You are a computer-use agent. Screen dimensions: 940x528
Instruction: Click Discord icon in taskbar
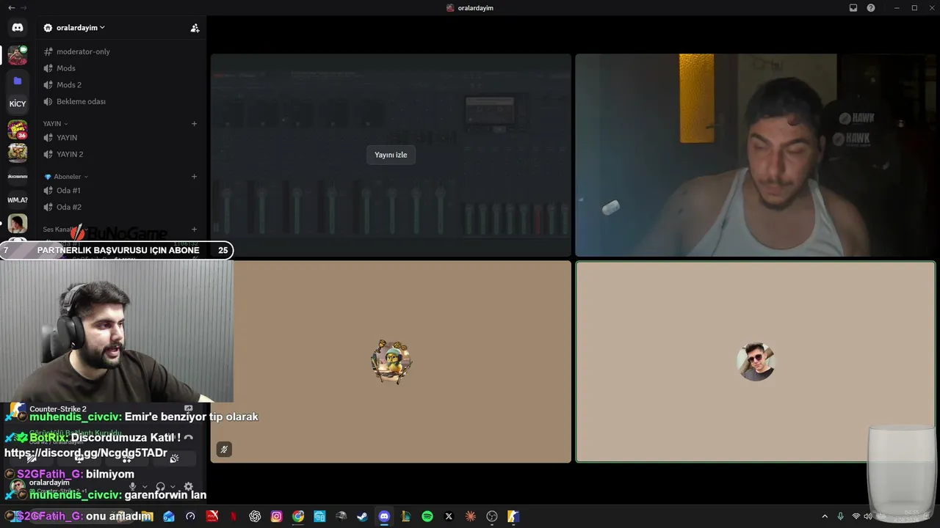384,516
